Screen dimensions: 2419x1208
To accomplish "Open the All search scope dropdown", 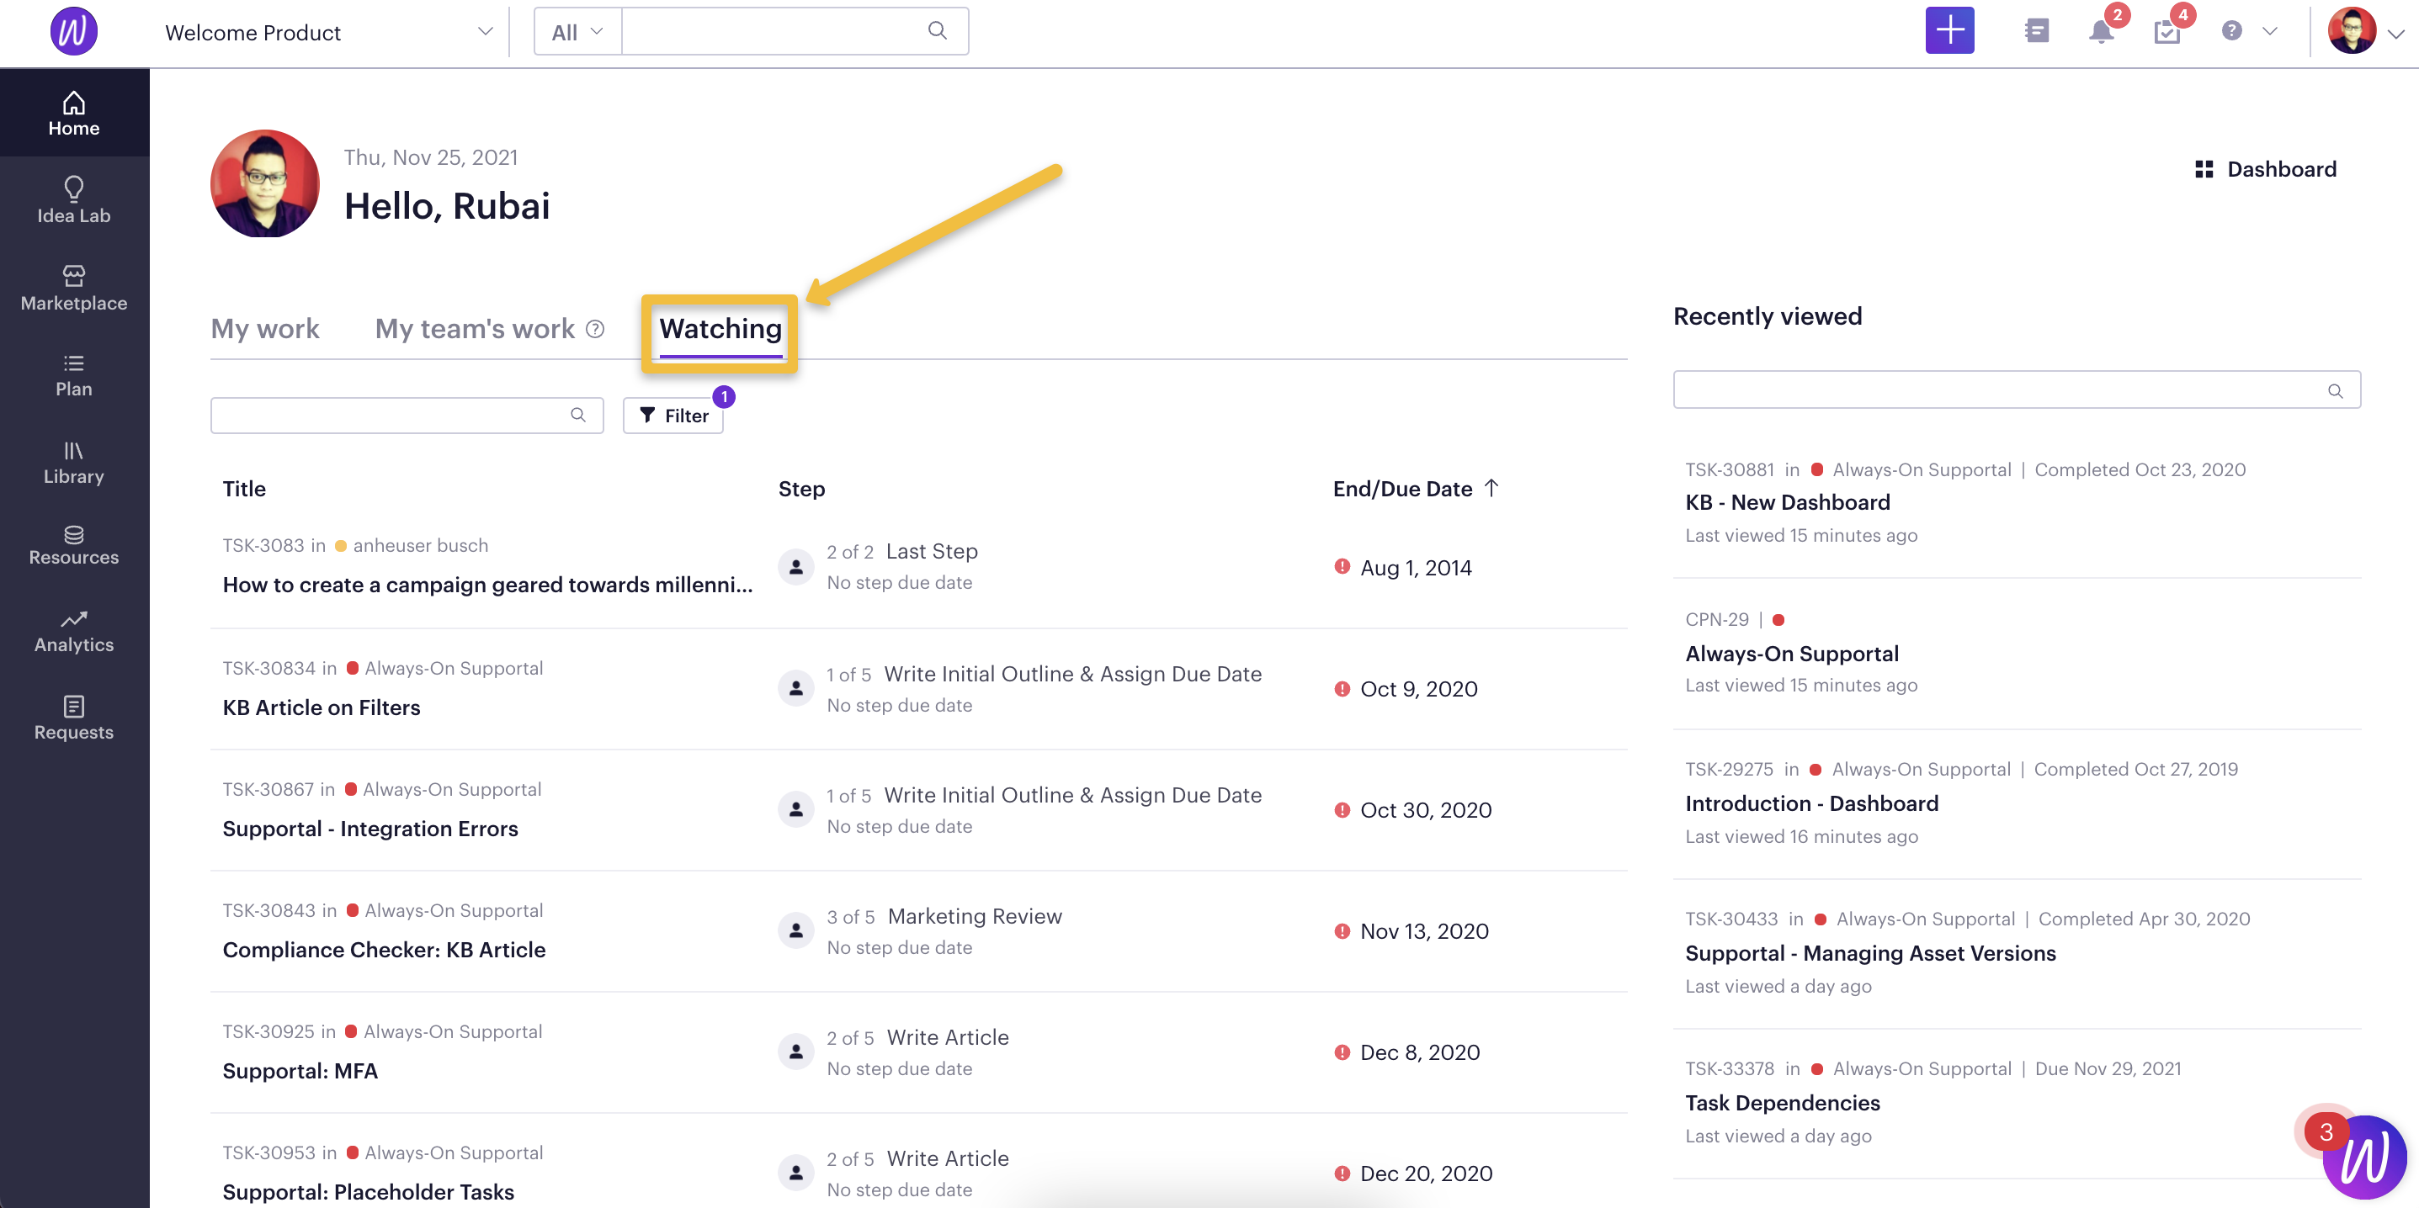I will (x=577, y=32).
